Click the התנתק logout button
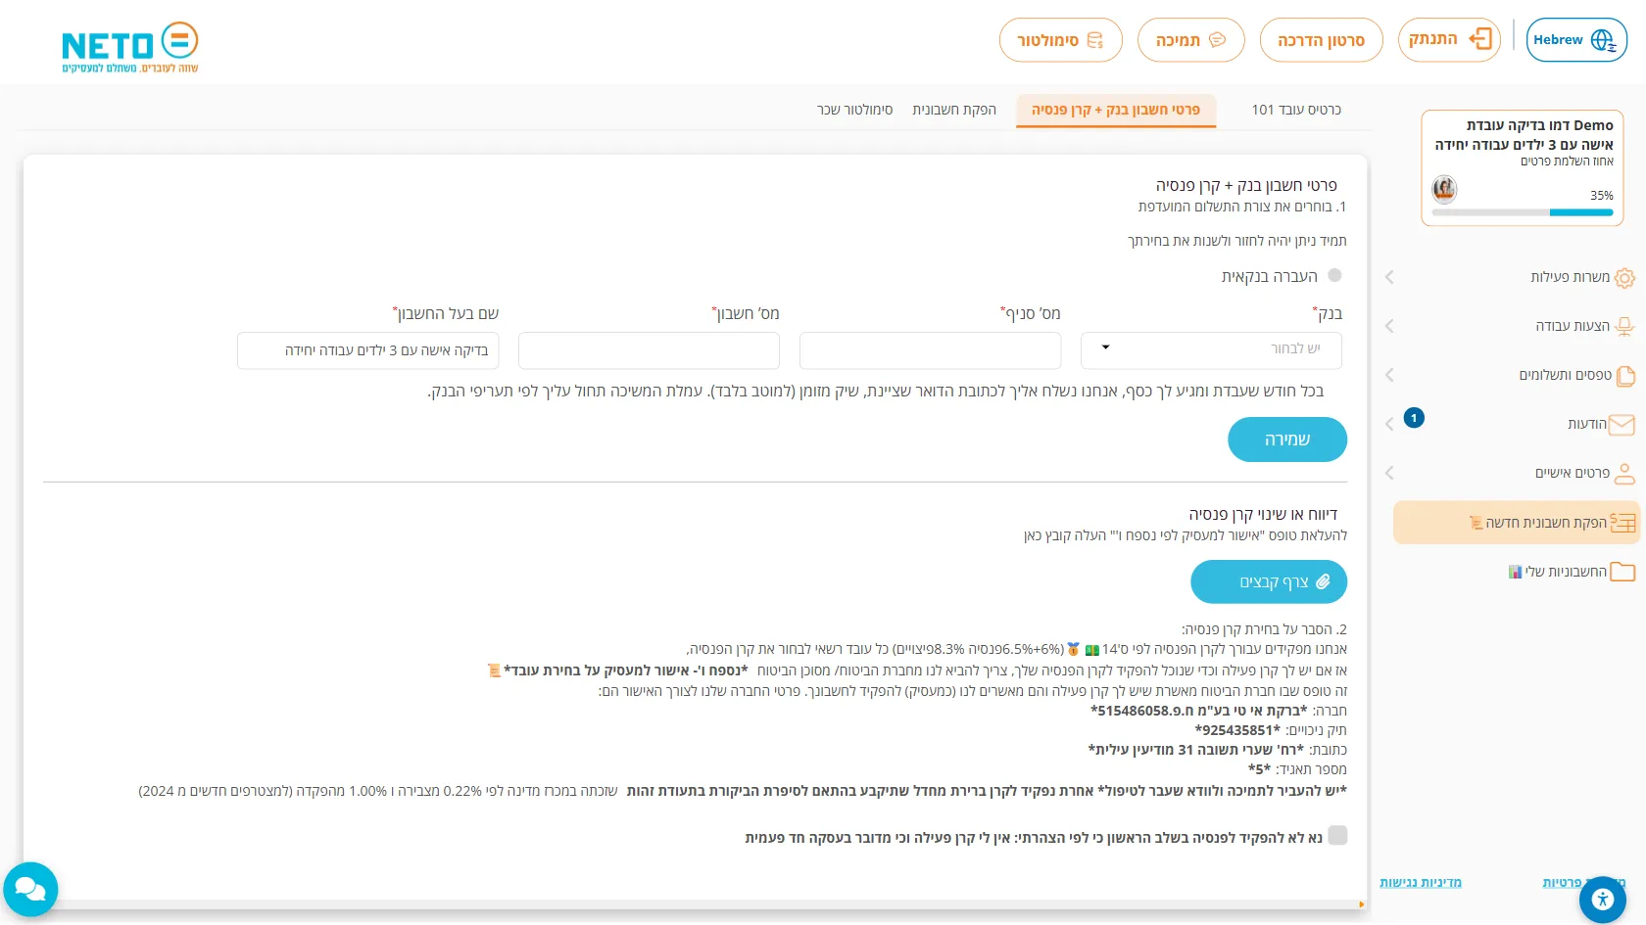This screenshot has width=1646, height=925. click(1449, 40)
